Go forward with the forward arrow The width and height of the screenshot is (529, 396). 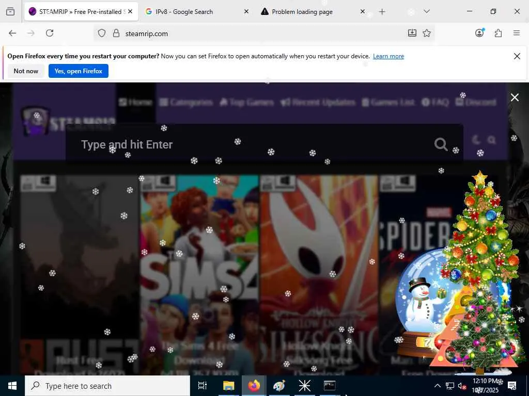31,33
